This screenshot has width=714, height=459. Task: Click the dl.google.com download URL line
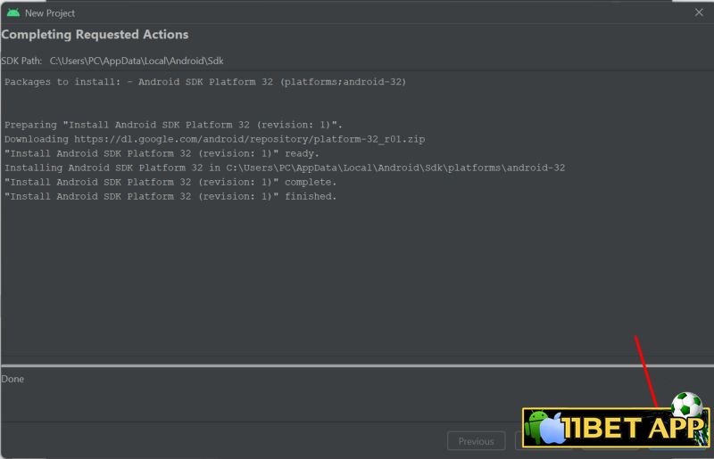[215, 139]
